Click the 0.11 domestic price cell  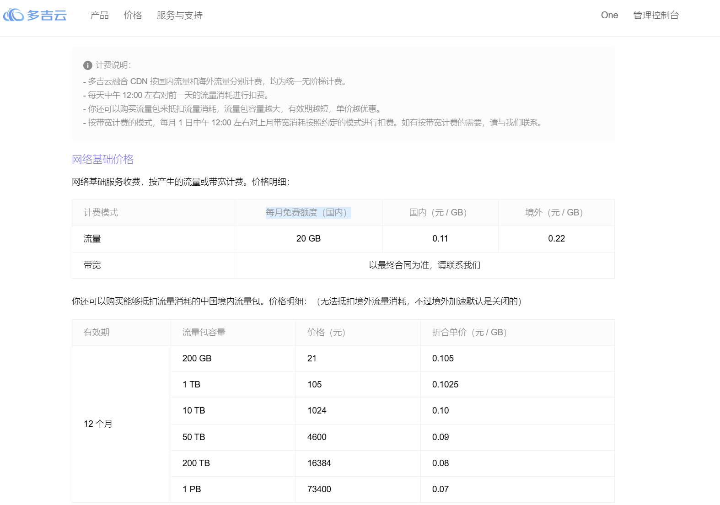tap(440, 239)
